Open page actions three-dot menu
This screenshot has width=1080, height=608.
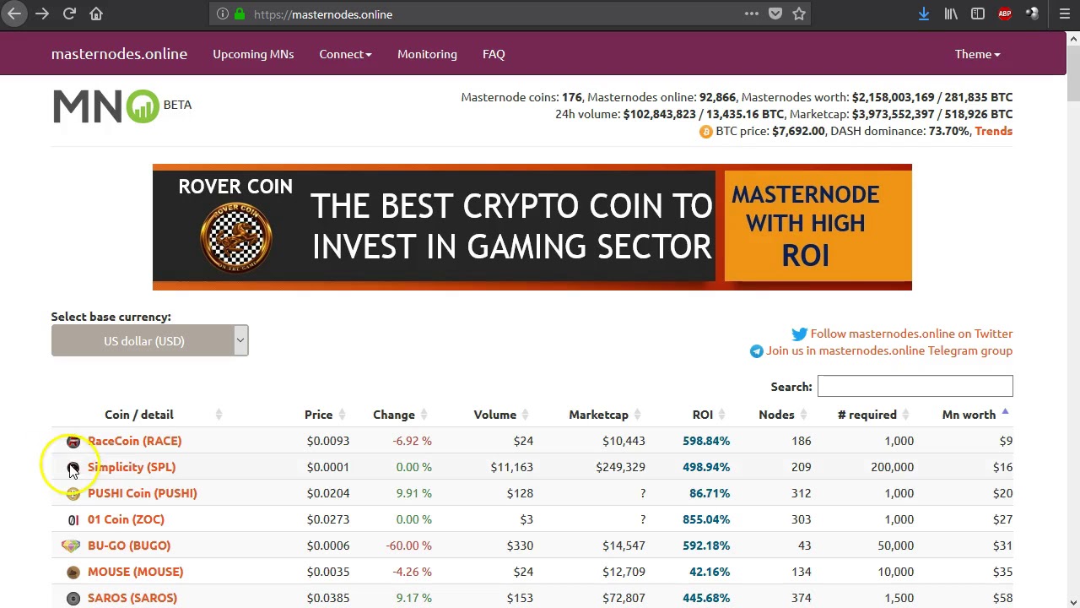[x=751, y=14]
